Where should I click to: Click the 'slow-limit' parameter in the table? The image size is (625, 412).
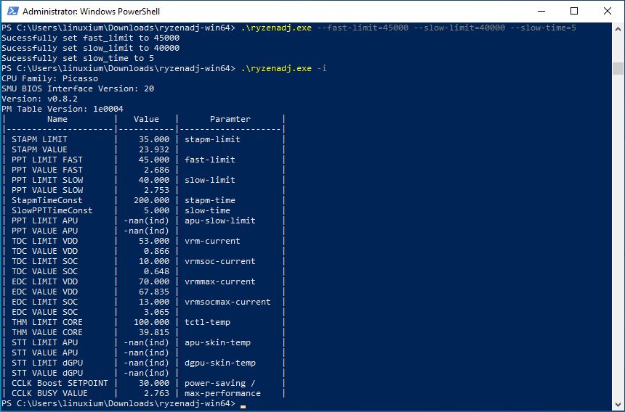click(210, 180)
